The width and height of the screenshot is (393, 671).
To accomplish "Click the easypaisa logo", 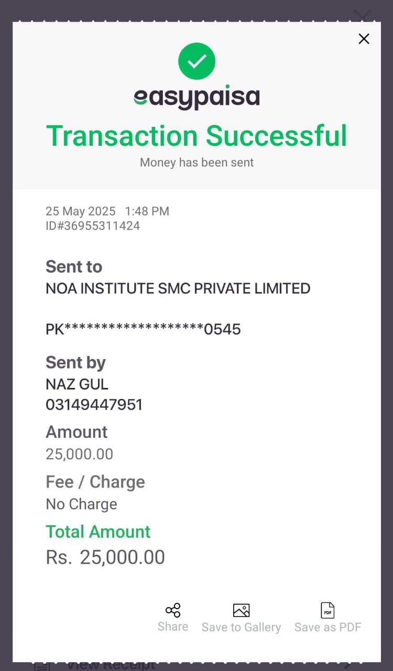I will click(196, 98).
